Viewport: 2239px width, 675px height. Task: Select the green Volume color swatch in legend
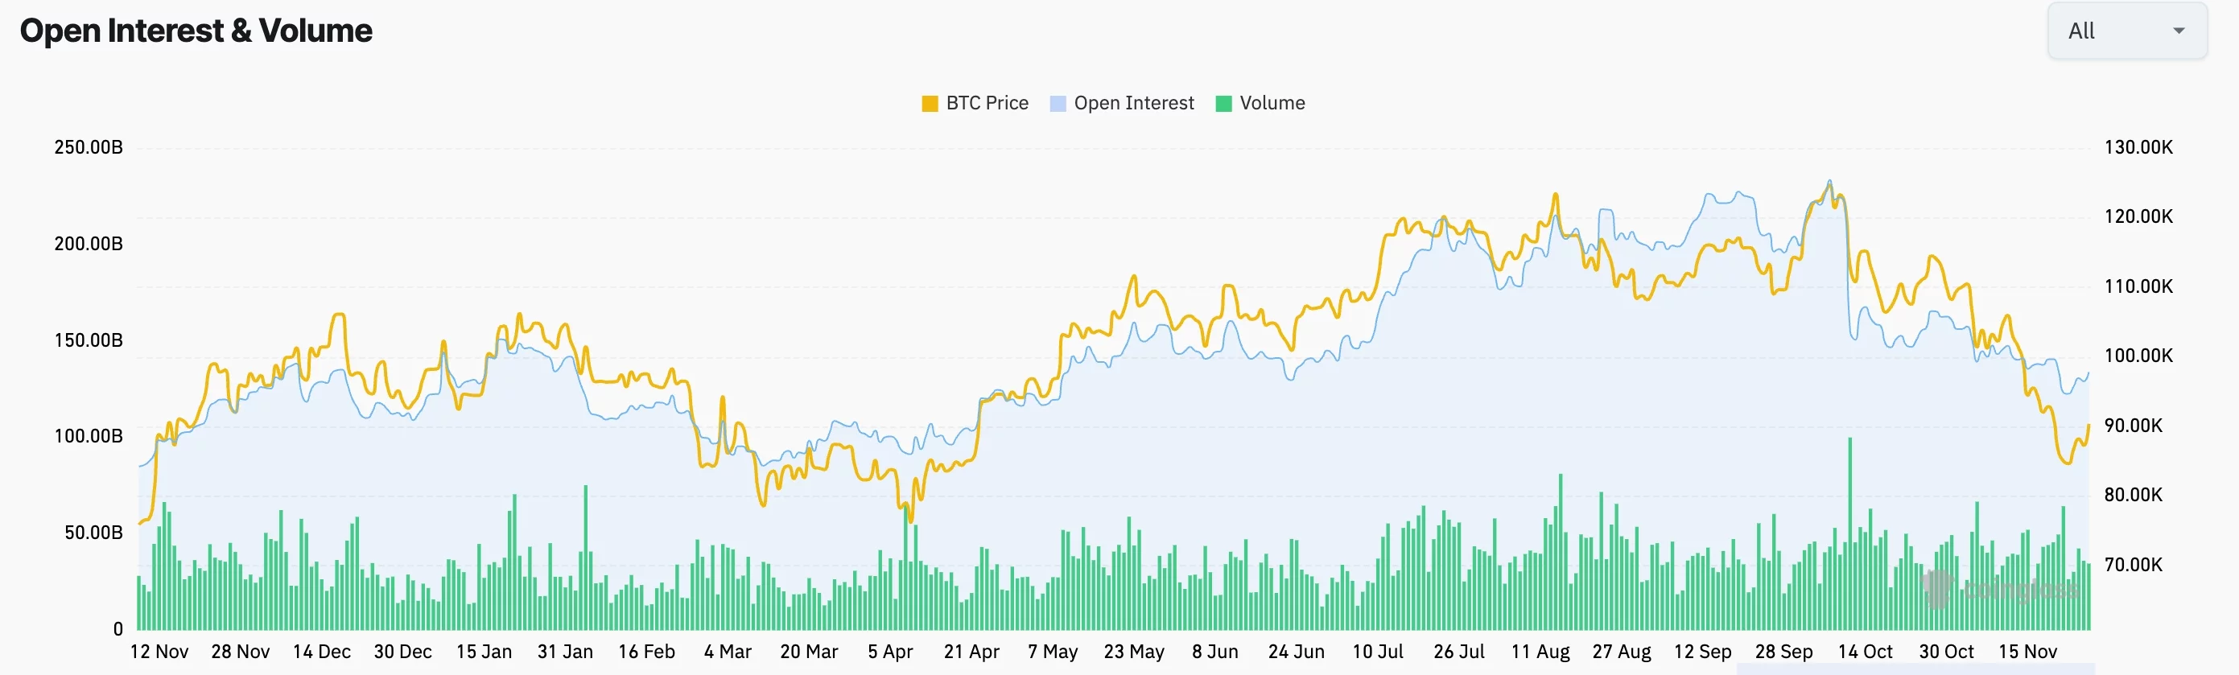point(1223,102)
